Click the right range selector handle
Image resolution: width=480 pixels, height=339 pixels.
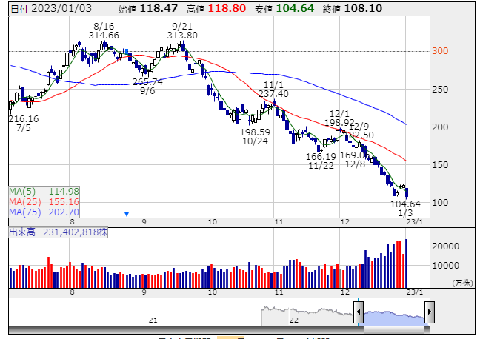point(430,312)
